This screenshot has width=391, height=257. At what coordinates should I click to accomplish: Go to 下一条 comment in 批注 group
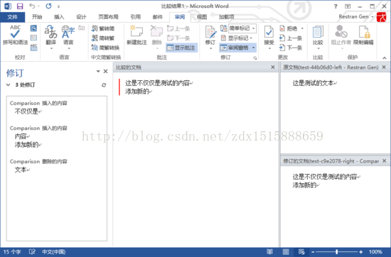[x=178, y=38]
